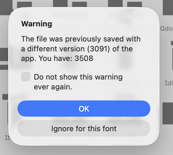Enable the Do not show this warning checkbox
The height and width of the screenshot is (155, 173).
[x=26, y=77]
